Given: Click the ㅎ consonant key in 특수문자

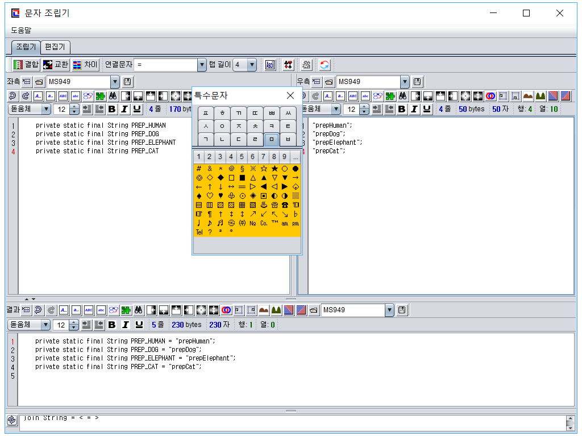Looking at the screenshot, I should point(222,113).
